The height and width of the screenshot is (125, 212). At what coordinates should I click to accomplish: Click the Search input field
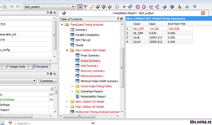point(52,123)
